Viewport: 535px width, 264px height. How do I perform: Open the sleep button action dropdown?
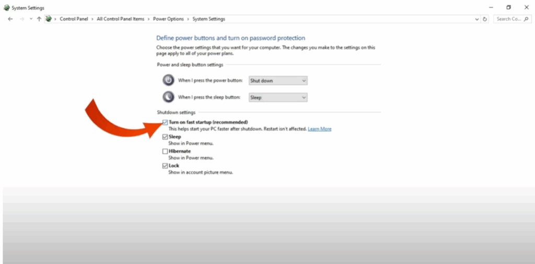278,97
